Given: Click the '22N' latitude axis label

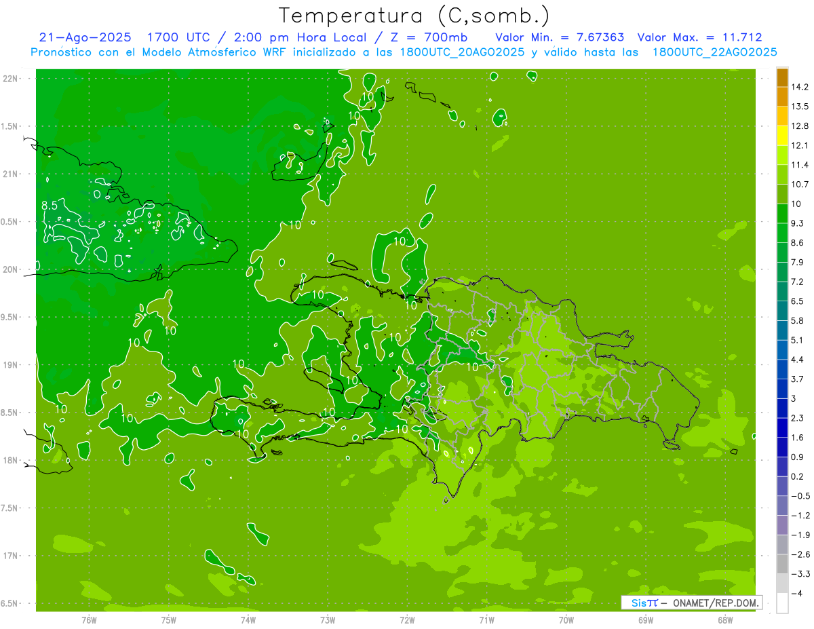Looking at the screenshot, I should point(12,79).
